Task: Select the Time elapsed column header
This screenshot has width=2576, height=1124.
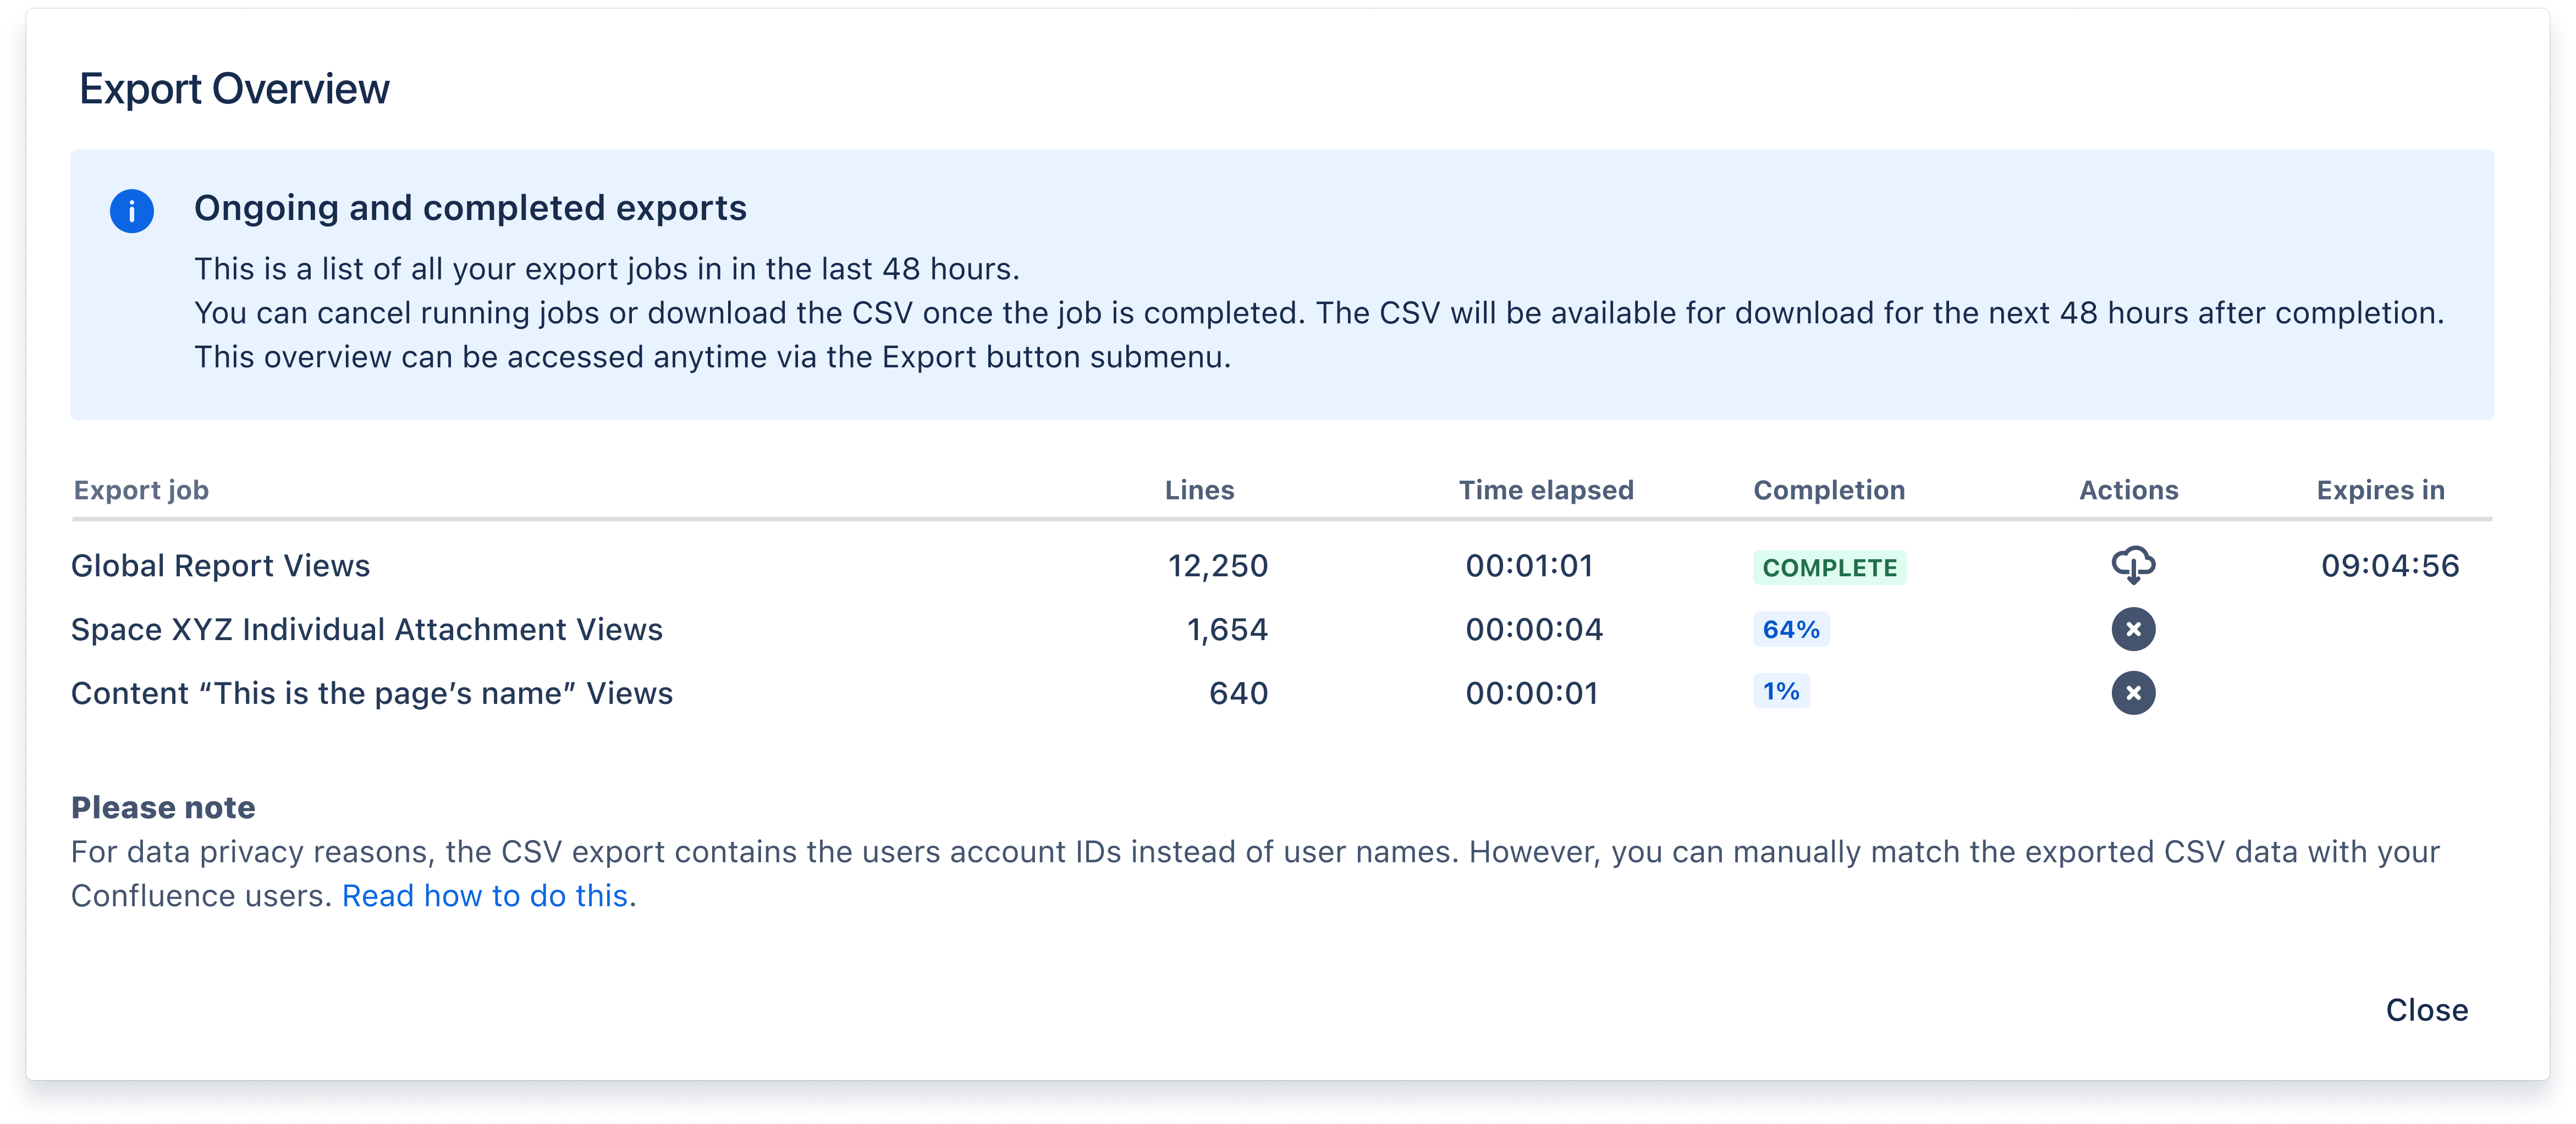Action: [x=1546, y=490]
